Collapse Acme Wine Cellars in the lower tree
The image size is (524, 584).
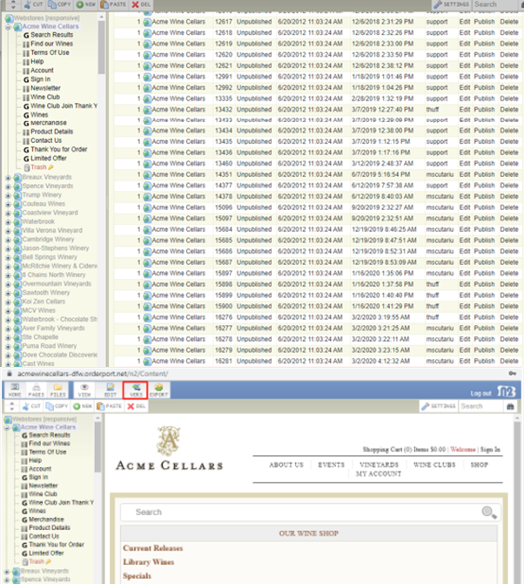click(7, 428)
